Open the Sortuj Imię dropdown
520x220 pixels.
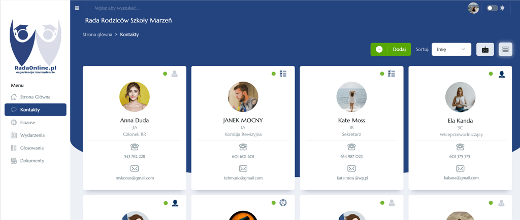point(451,49)
